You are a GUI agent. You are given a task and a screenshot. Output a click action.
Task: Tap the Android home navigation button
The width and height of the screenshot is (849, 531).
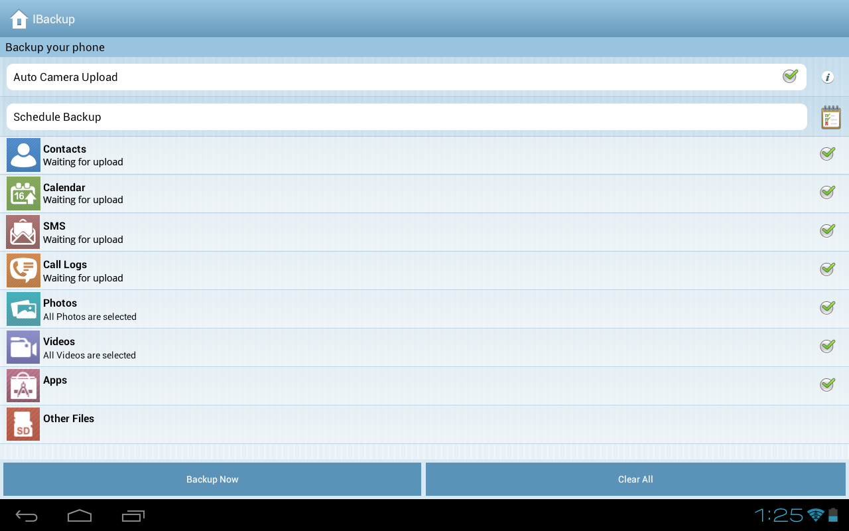tap(80, 515)
